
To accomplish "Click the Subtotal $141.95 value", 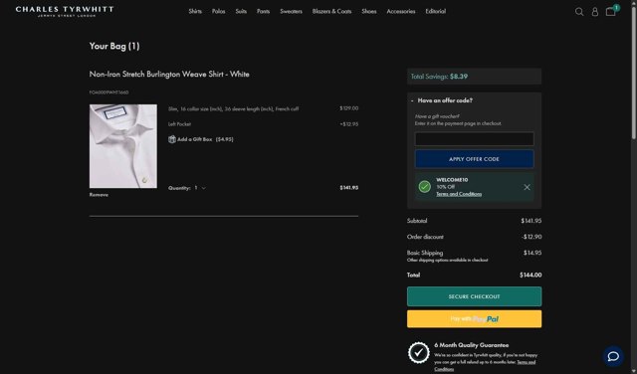I will click(x=531, y=221).
